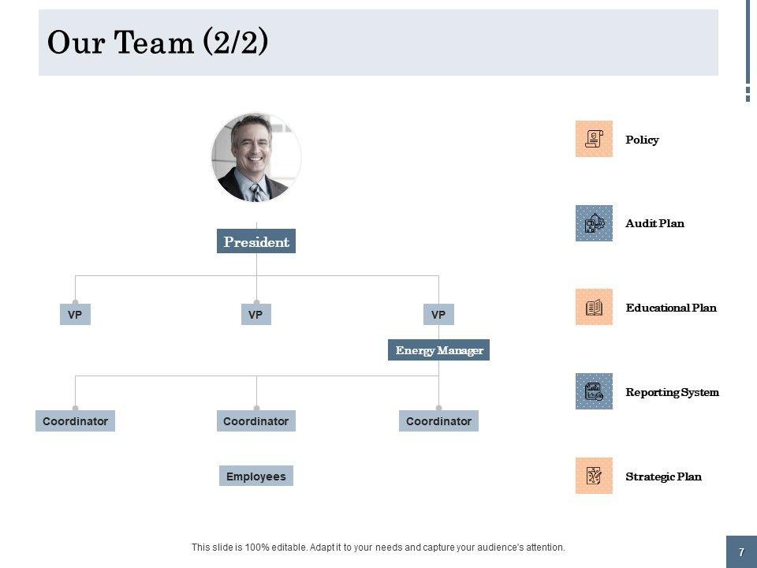757x568 pixels.
Task: Select the left VP box
Action: pos(75,315)
